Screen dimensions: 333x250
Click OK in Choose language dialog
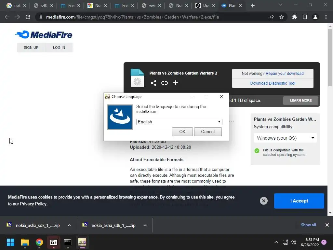coord(182,132)
